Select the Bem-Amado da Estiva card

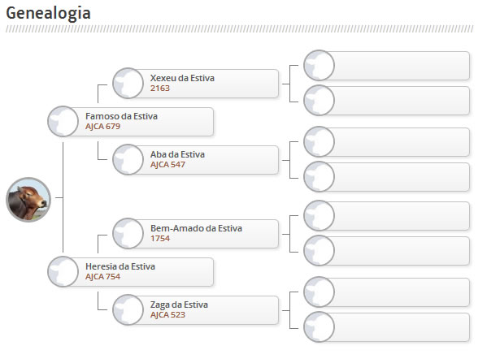pyautogui.click(x=211, y=234)
